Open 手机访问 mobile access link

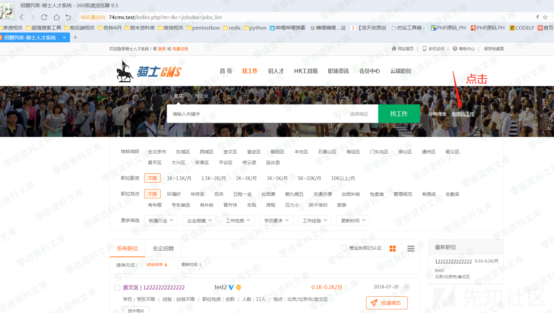[x=433, y=49]
